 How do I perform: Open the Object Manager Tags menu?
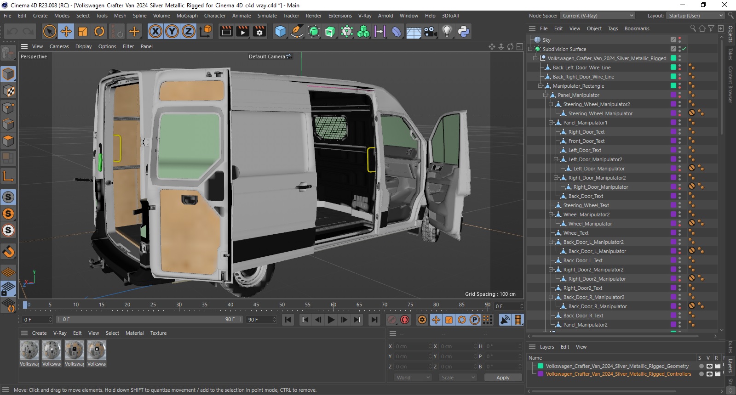tap(613, 28)
